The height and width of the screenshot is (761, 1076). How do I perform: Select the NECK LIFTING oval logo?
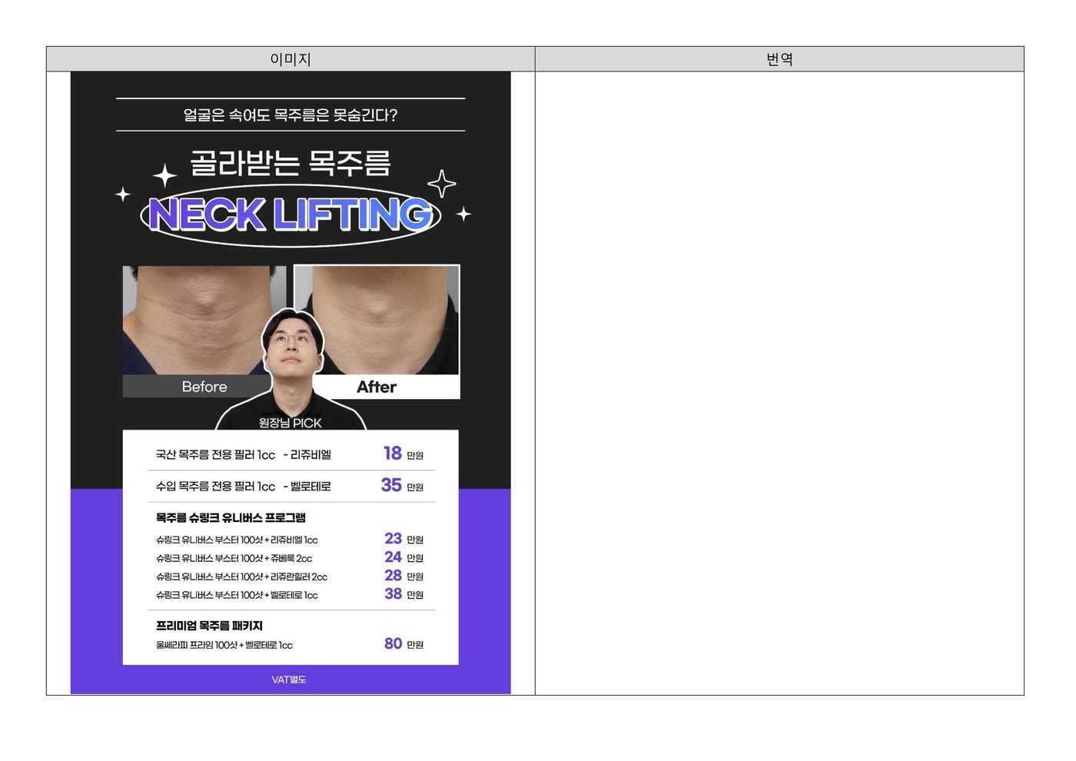(291, 214)
